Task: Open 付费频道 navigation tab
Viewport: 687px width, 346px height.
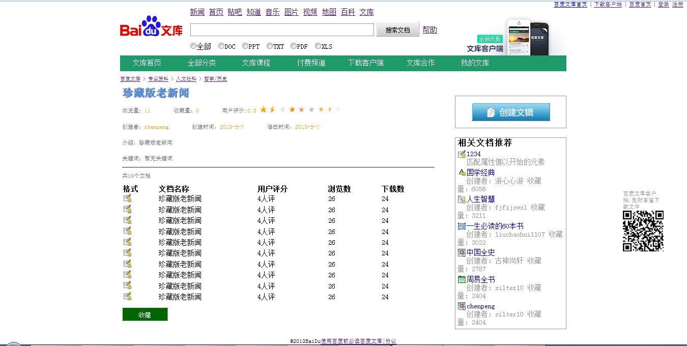Action: (311, 63)
